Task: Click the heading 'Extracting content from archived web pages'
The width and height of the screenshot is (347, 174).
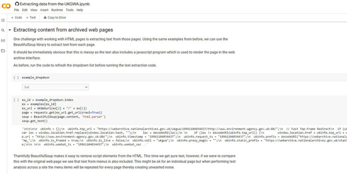Action: [x=63, y=30]
